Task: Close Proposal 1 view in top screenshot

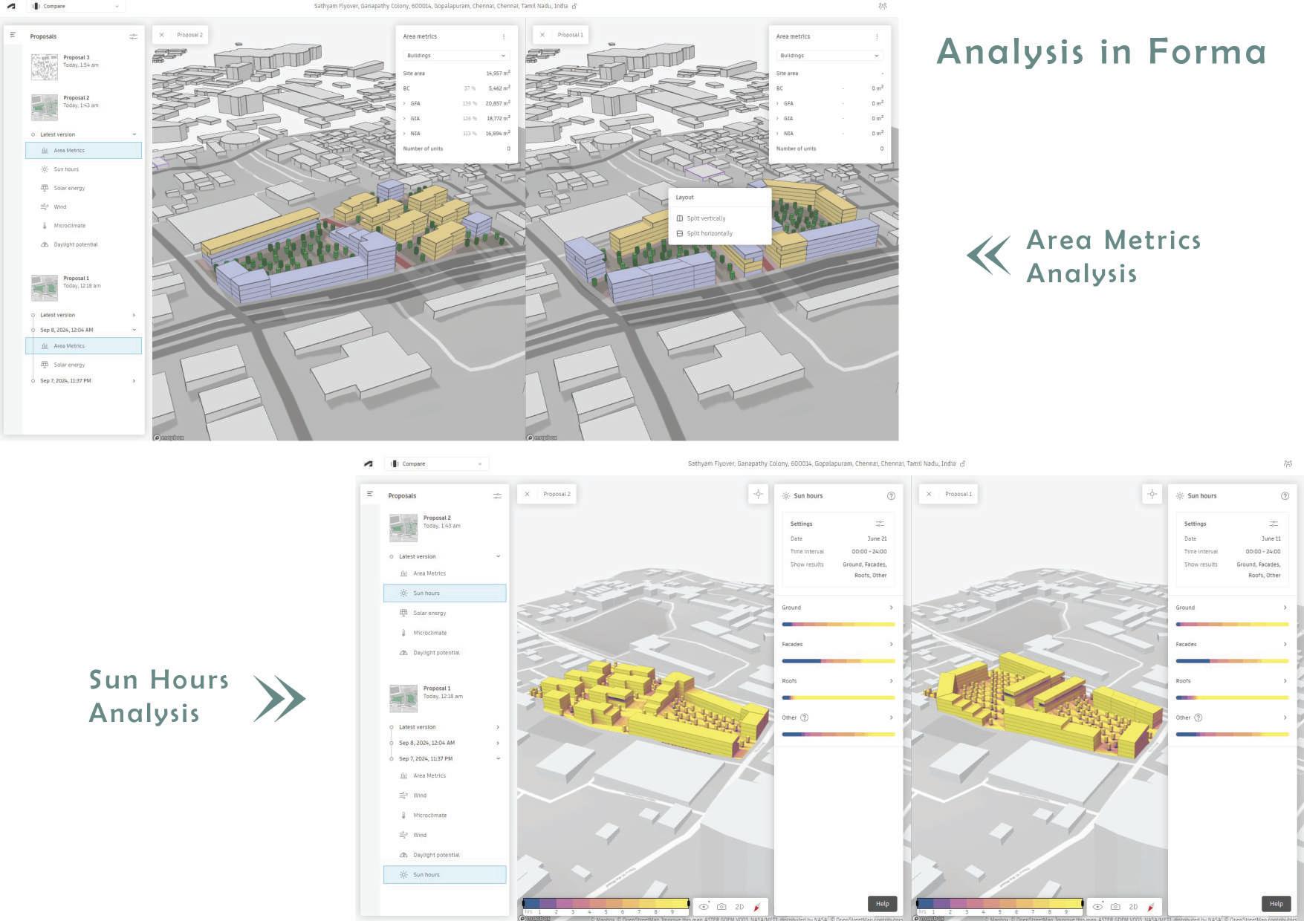Action: pyautogui.click(x=542, y=35)
